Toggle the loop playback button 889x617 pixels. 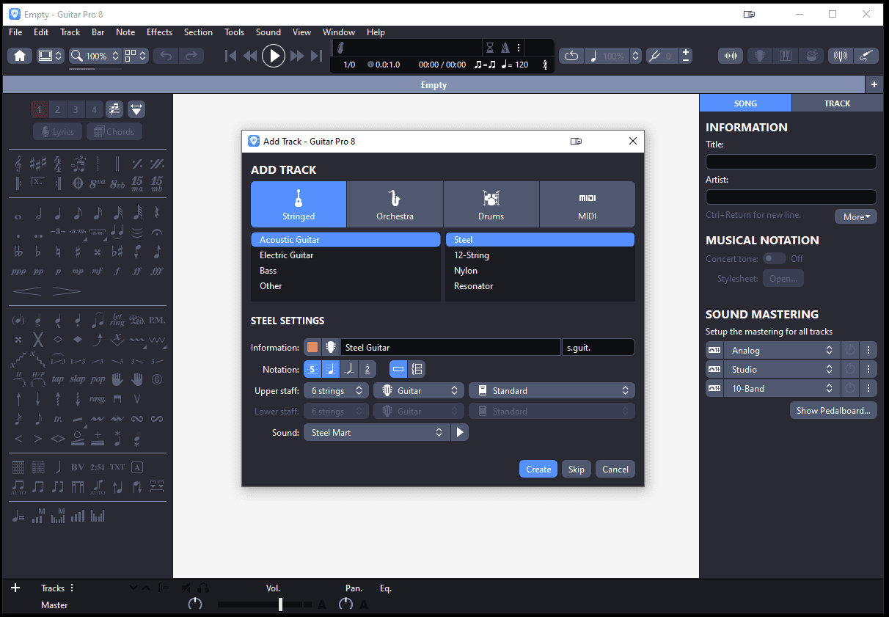[x=571, y=56]
